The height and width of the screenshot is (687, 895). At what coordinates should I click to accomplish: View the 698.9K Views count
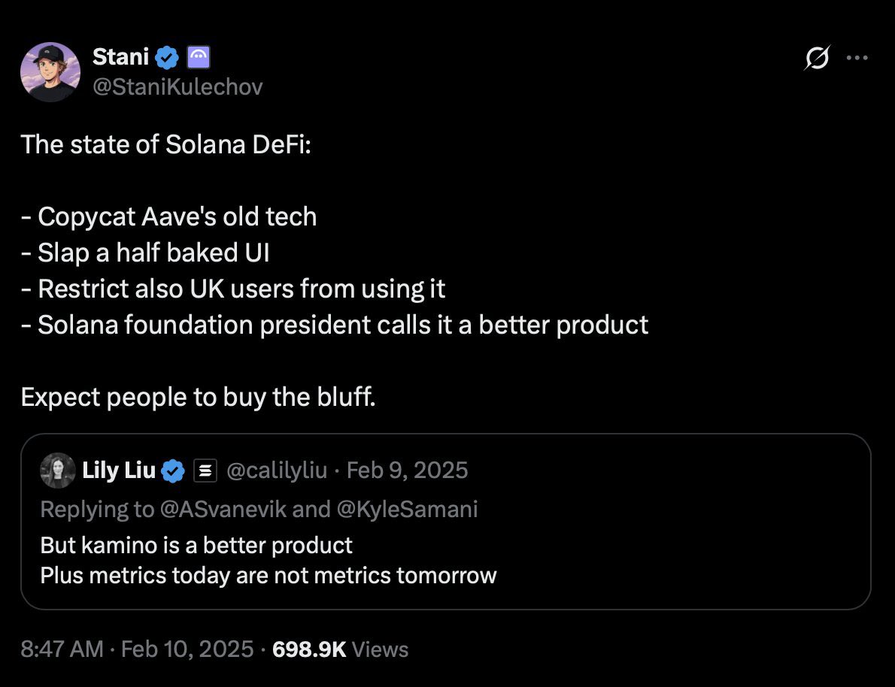pos(338,649)
